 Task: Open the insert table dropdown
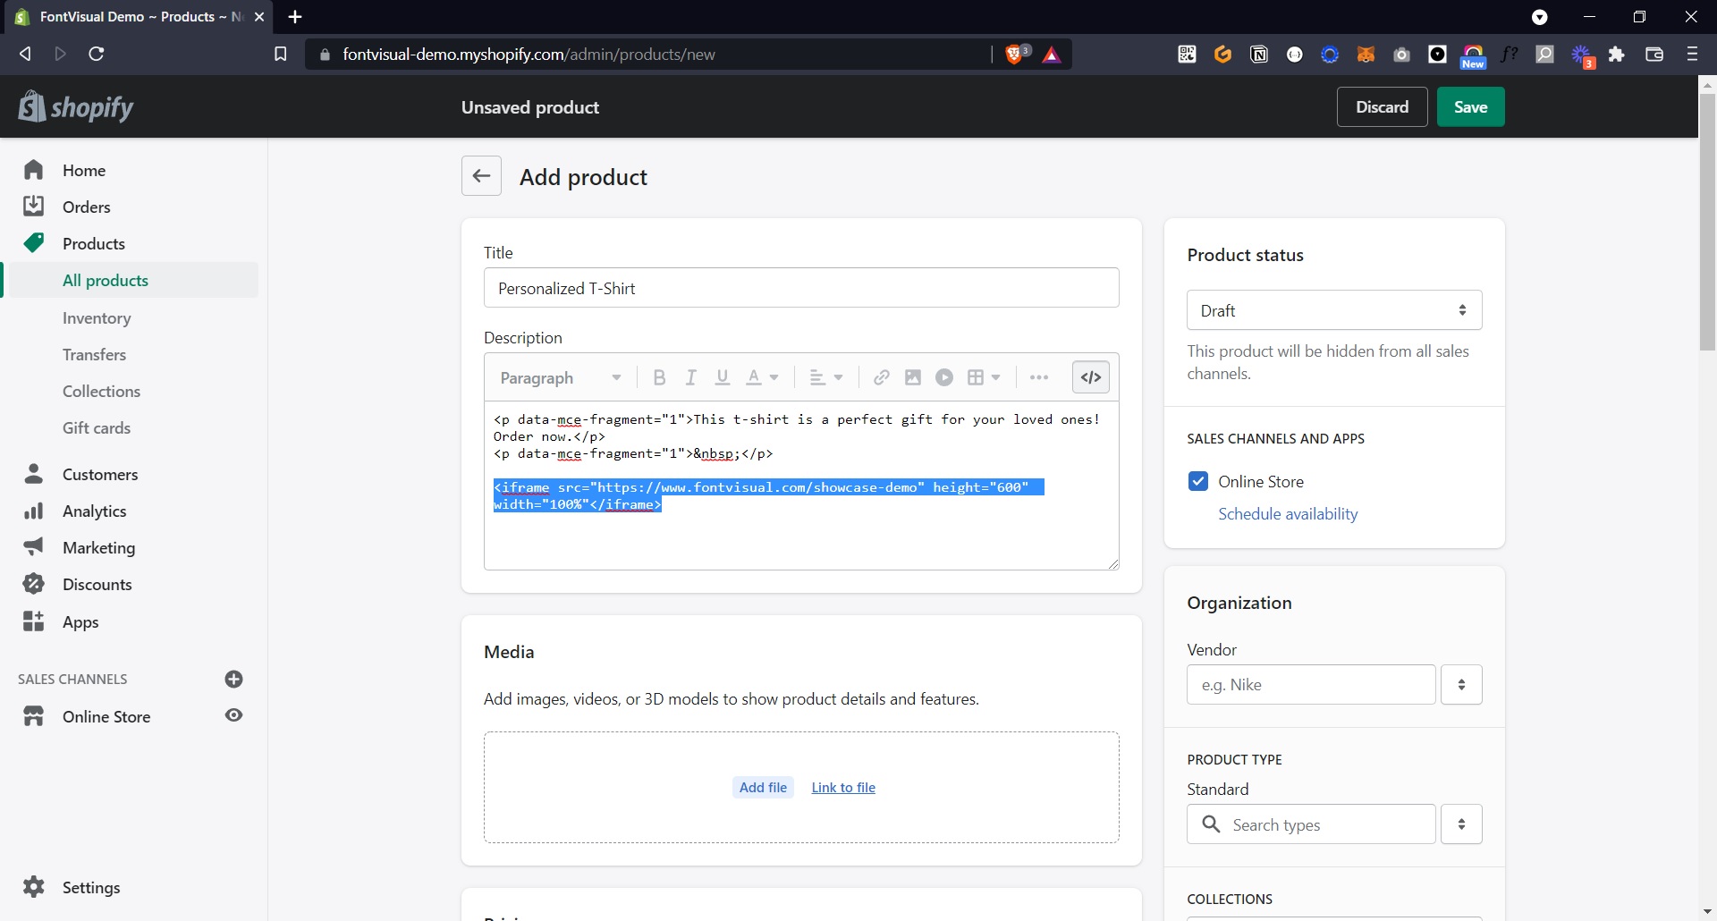click(984, 377)
